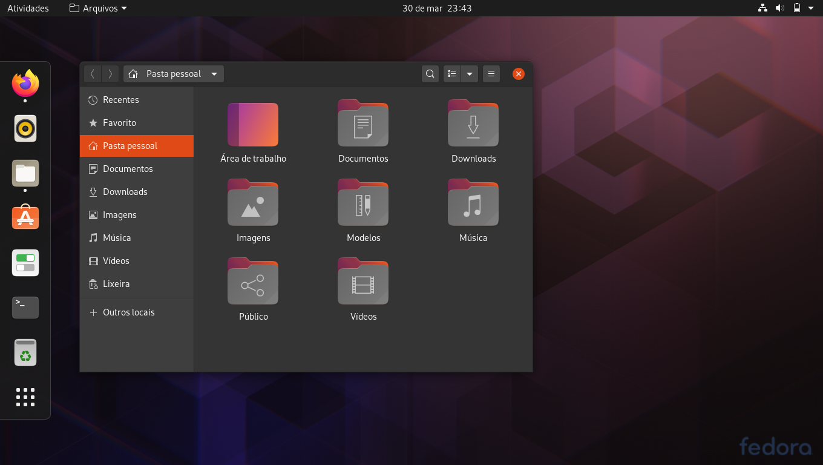Open the Files app in the dock
This screenshot has width=823, height=465.
point(25,173)
